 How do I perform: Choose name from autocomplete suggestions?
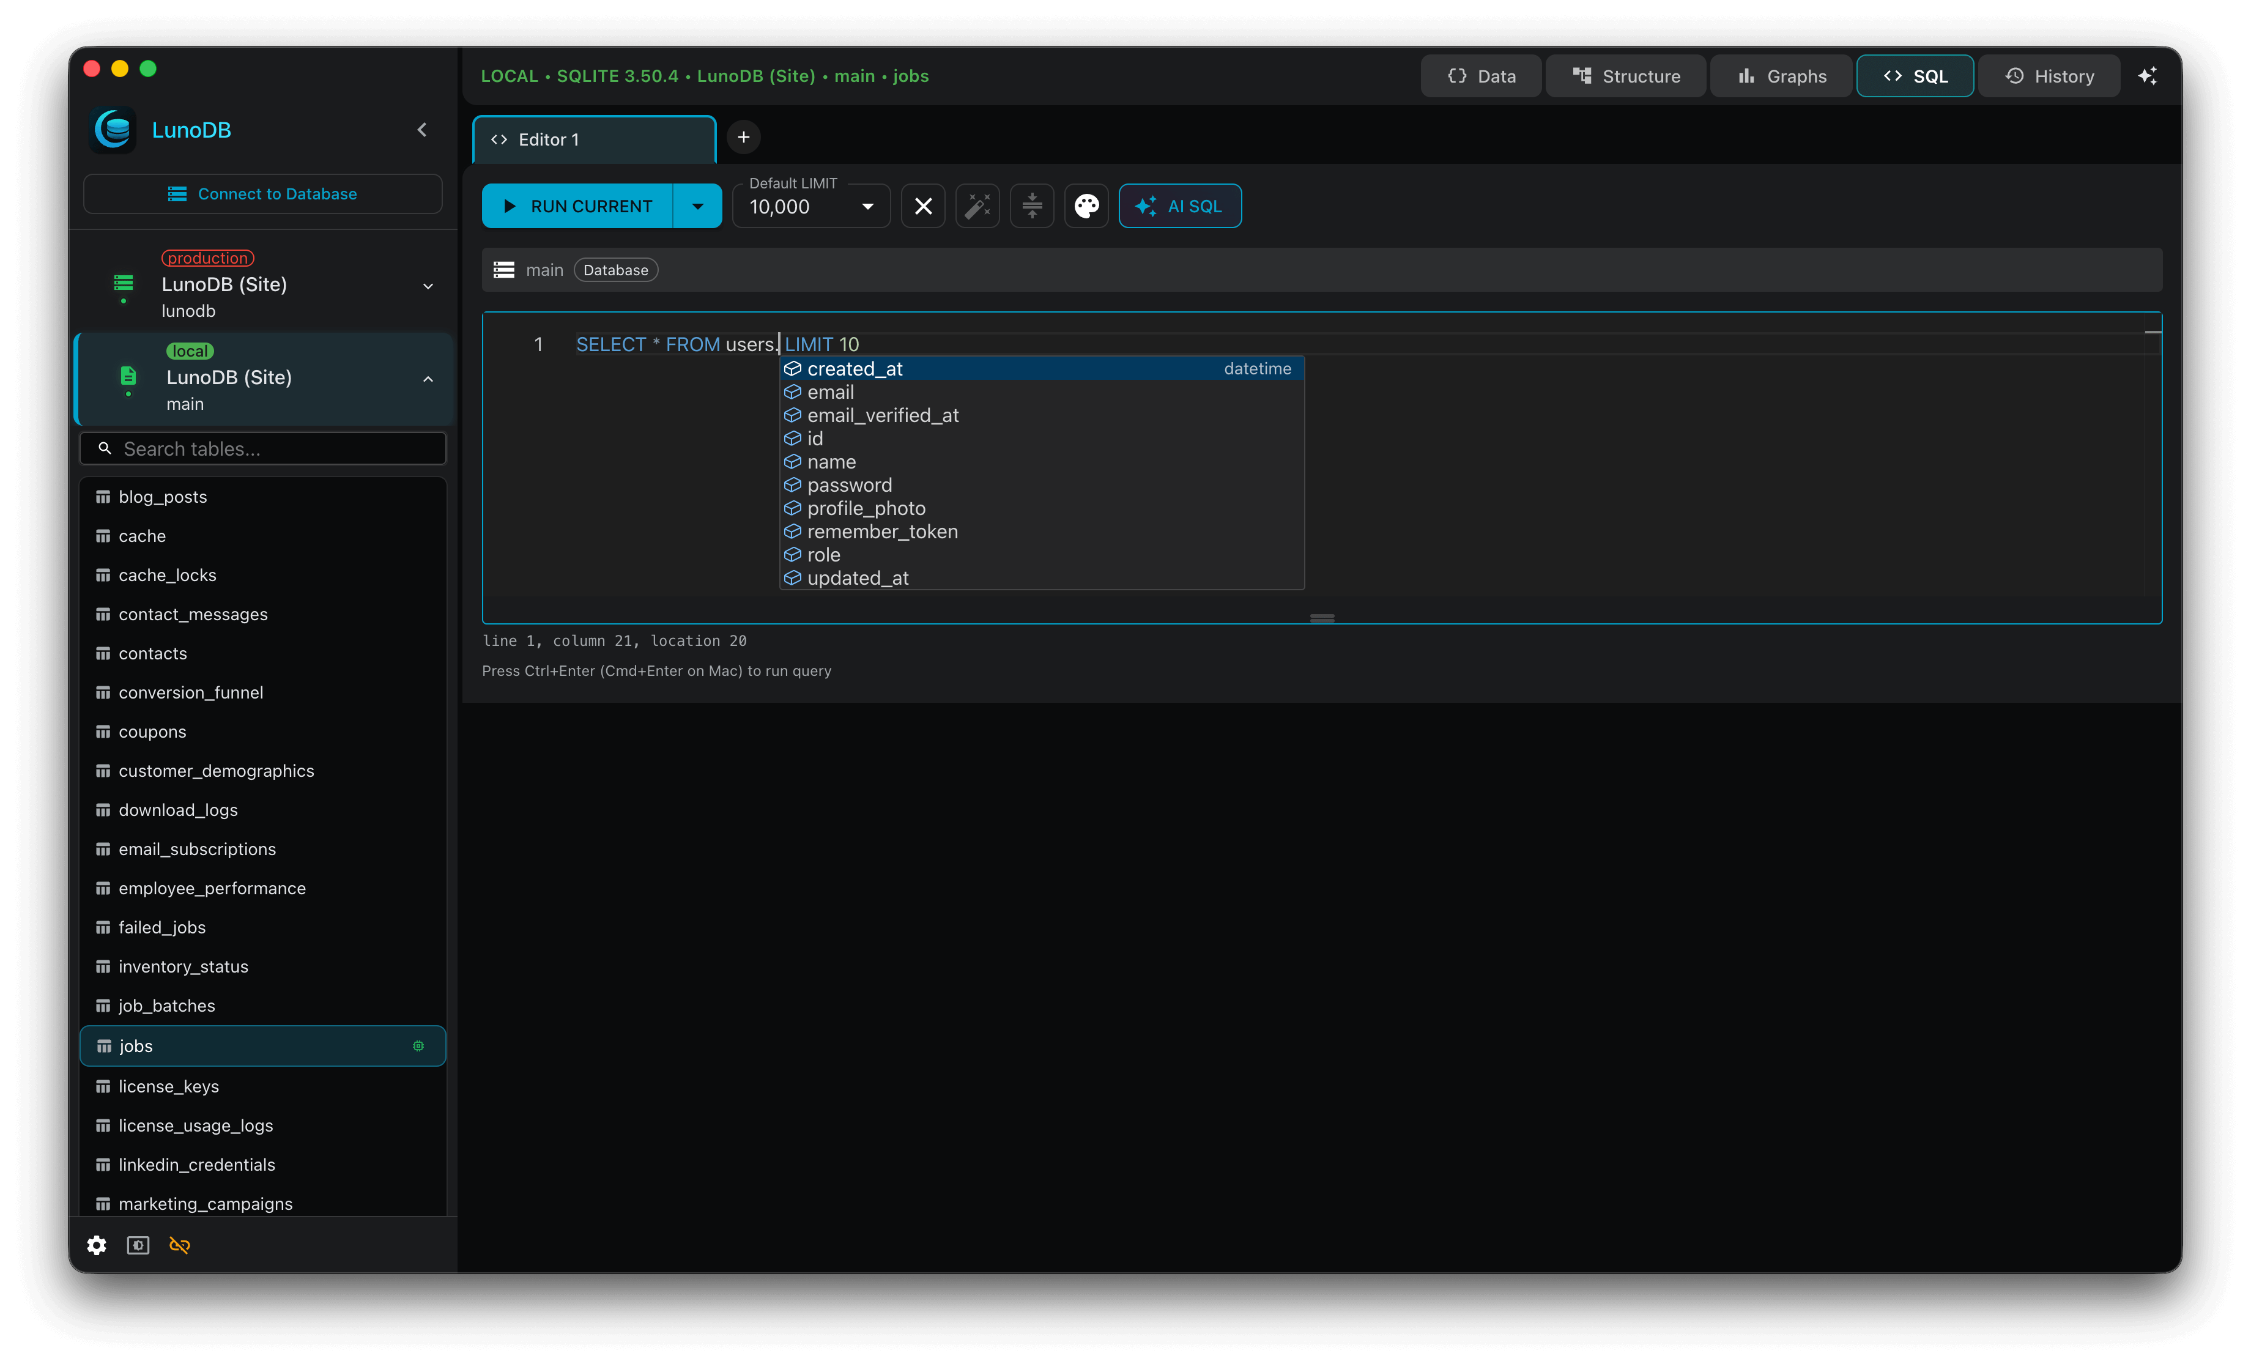tap(1042, 462)
